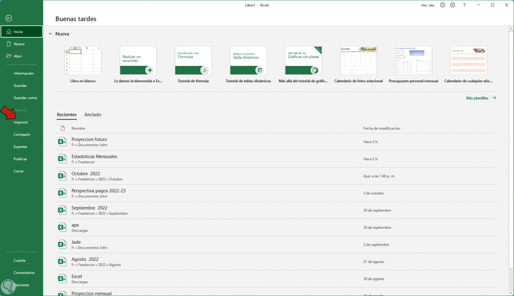
Task: Click the Excel icon for apx
Action: [x=62, y=227]
